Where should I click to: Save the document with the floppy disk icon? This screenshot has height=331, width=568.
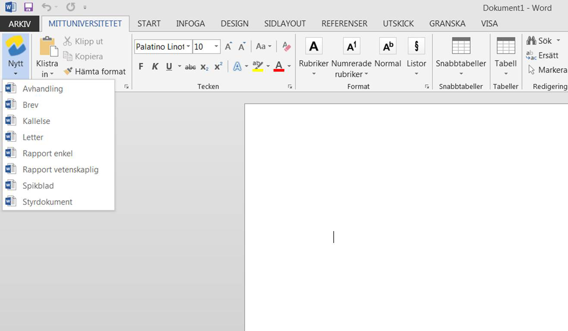pyautogui.click(x=28, y=7)
